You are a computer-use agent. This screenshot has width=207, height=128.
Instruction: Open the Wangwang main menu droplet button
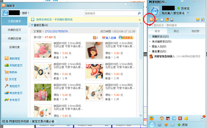(152, 125)
